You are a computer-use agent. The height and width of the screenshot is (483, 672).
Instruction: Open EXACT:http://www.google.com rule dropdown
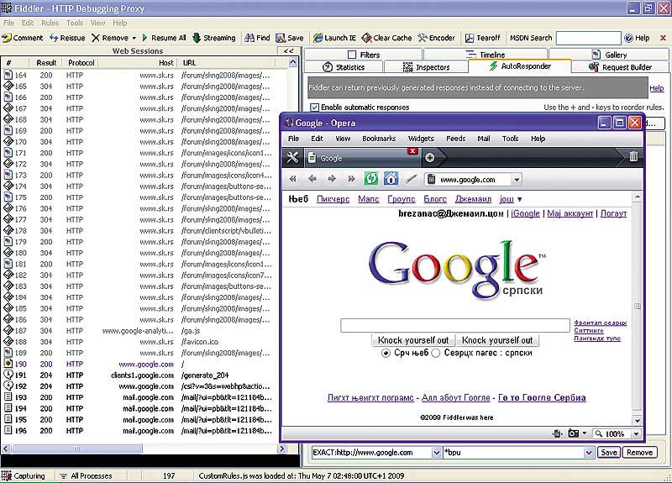coord(436,452)
